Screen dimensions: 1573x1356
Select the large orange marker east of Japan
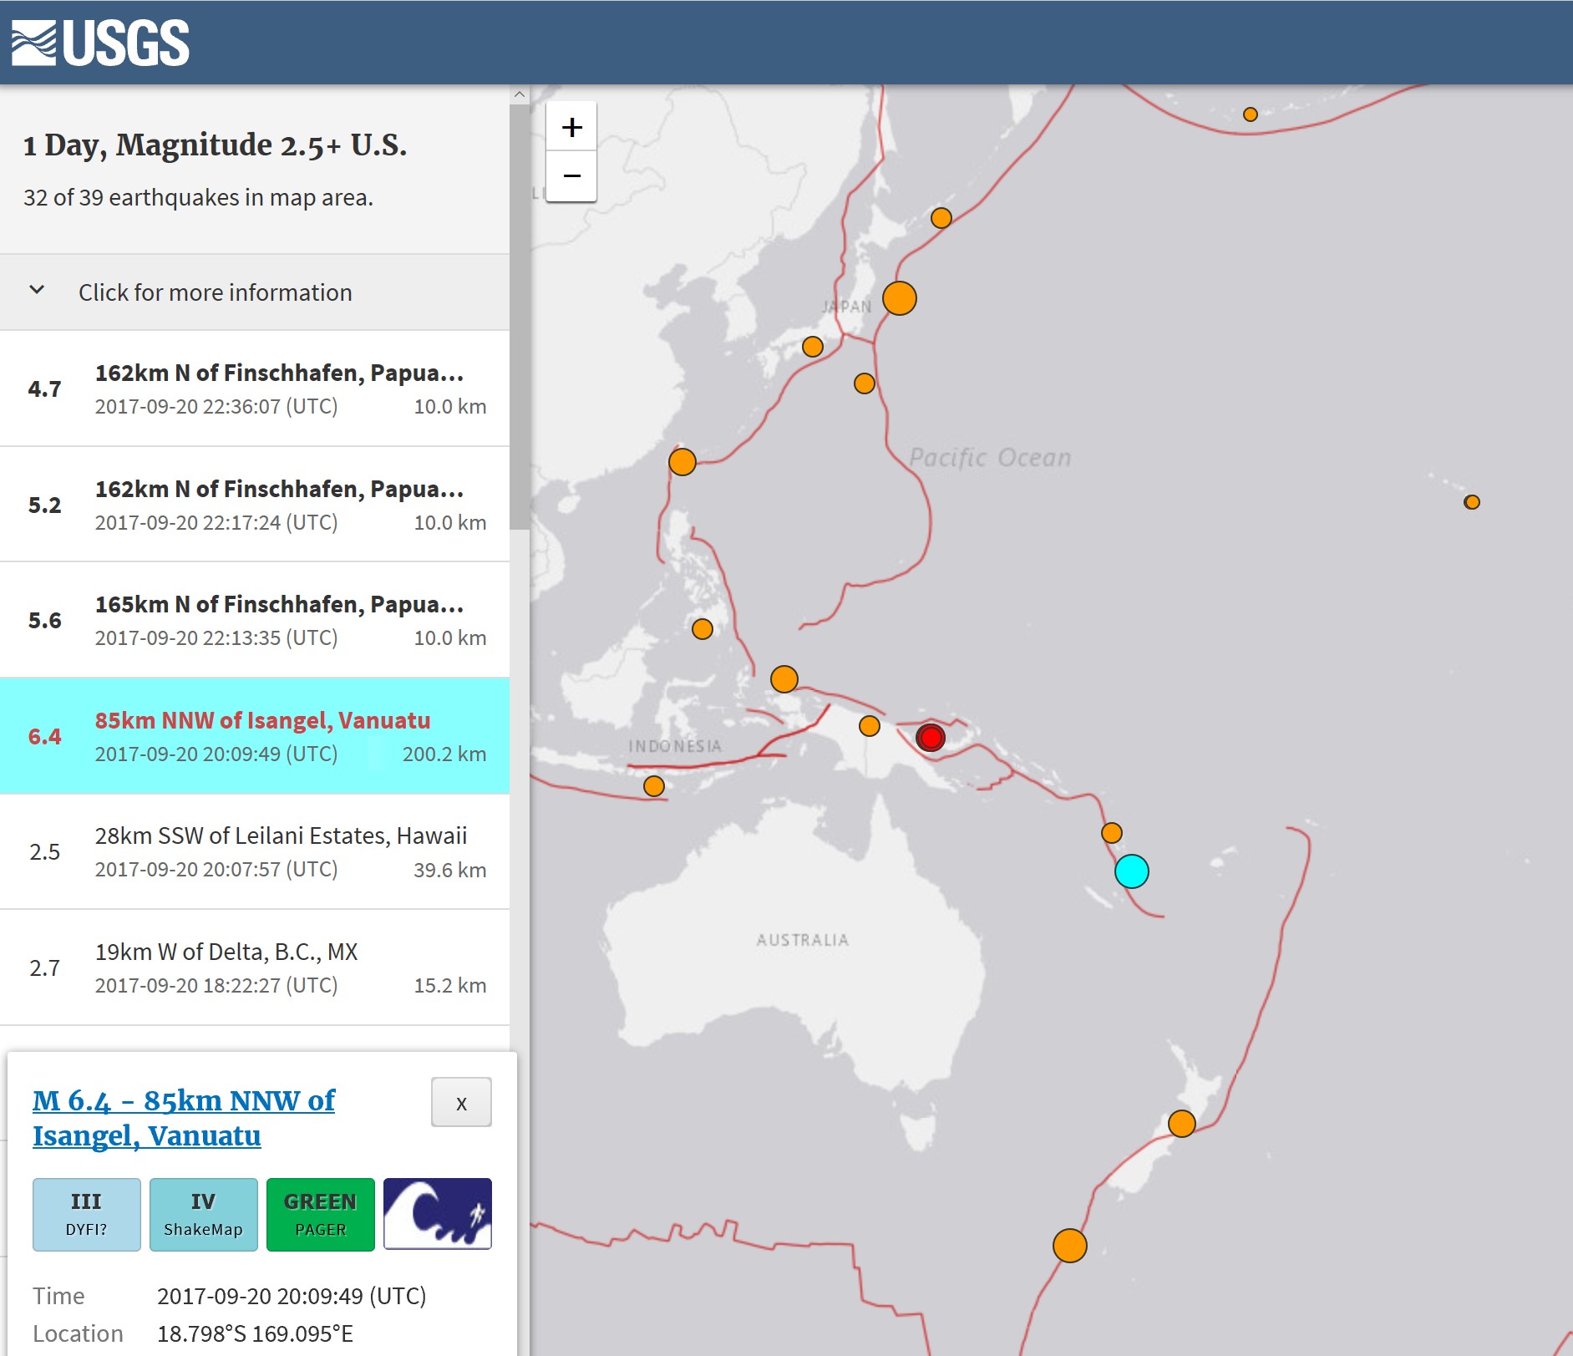pos(899,298)
